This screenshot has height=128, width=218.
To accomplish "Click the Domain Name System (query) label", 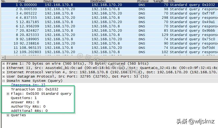I will click(x=35, y=81).
